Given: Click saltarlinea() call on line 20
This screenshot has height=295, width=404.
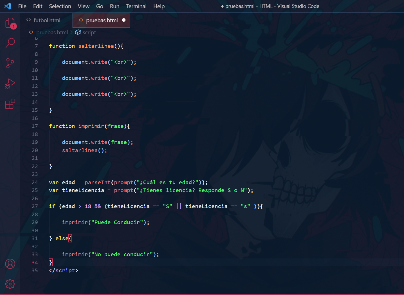Looking at the screenshot, I should click(x=85, y=150).
